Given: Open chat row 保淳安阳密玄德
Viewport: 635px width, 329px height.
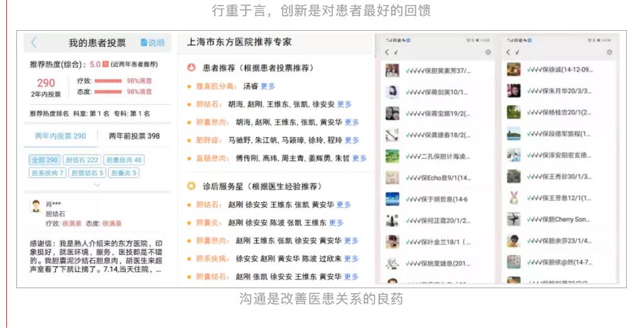Looking at the screenshot, I should click(x=558, y=155).
